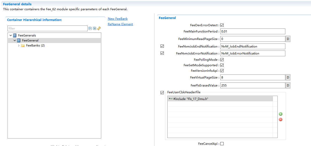The image size is (311, 146).
Task: Uncheck the FeeNvmJobEndNotification enable checkbox
Action: click(x=162, y=46)
